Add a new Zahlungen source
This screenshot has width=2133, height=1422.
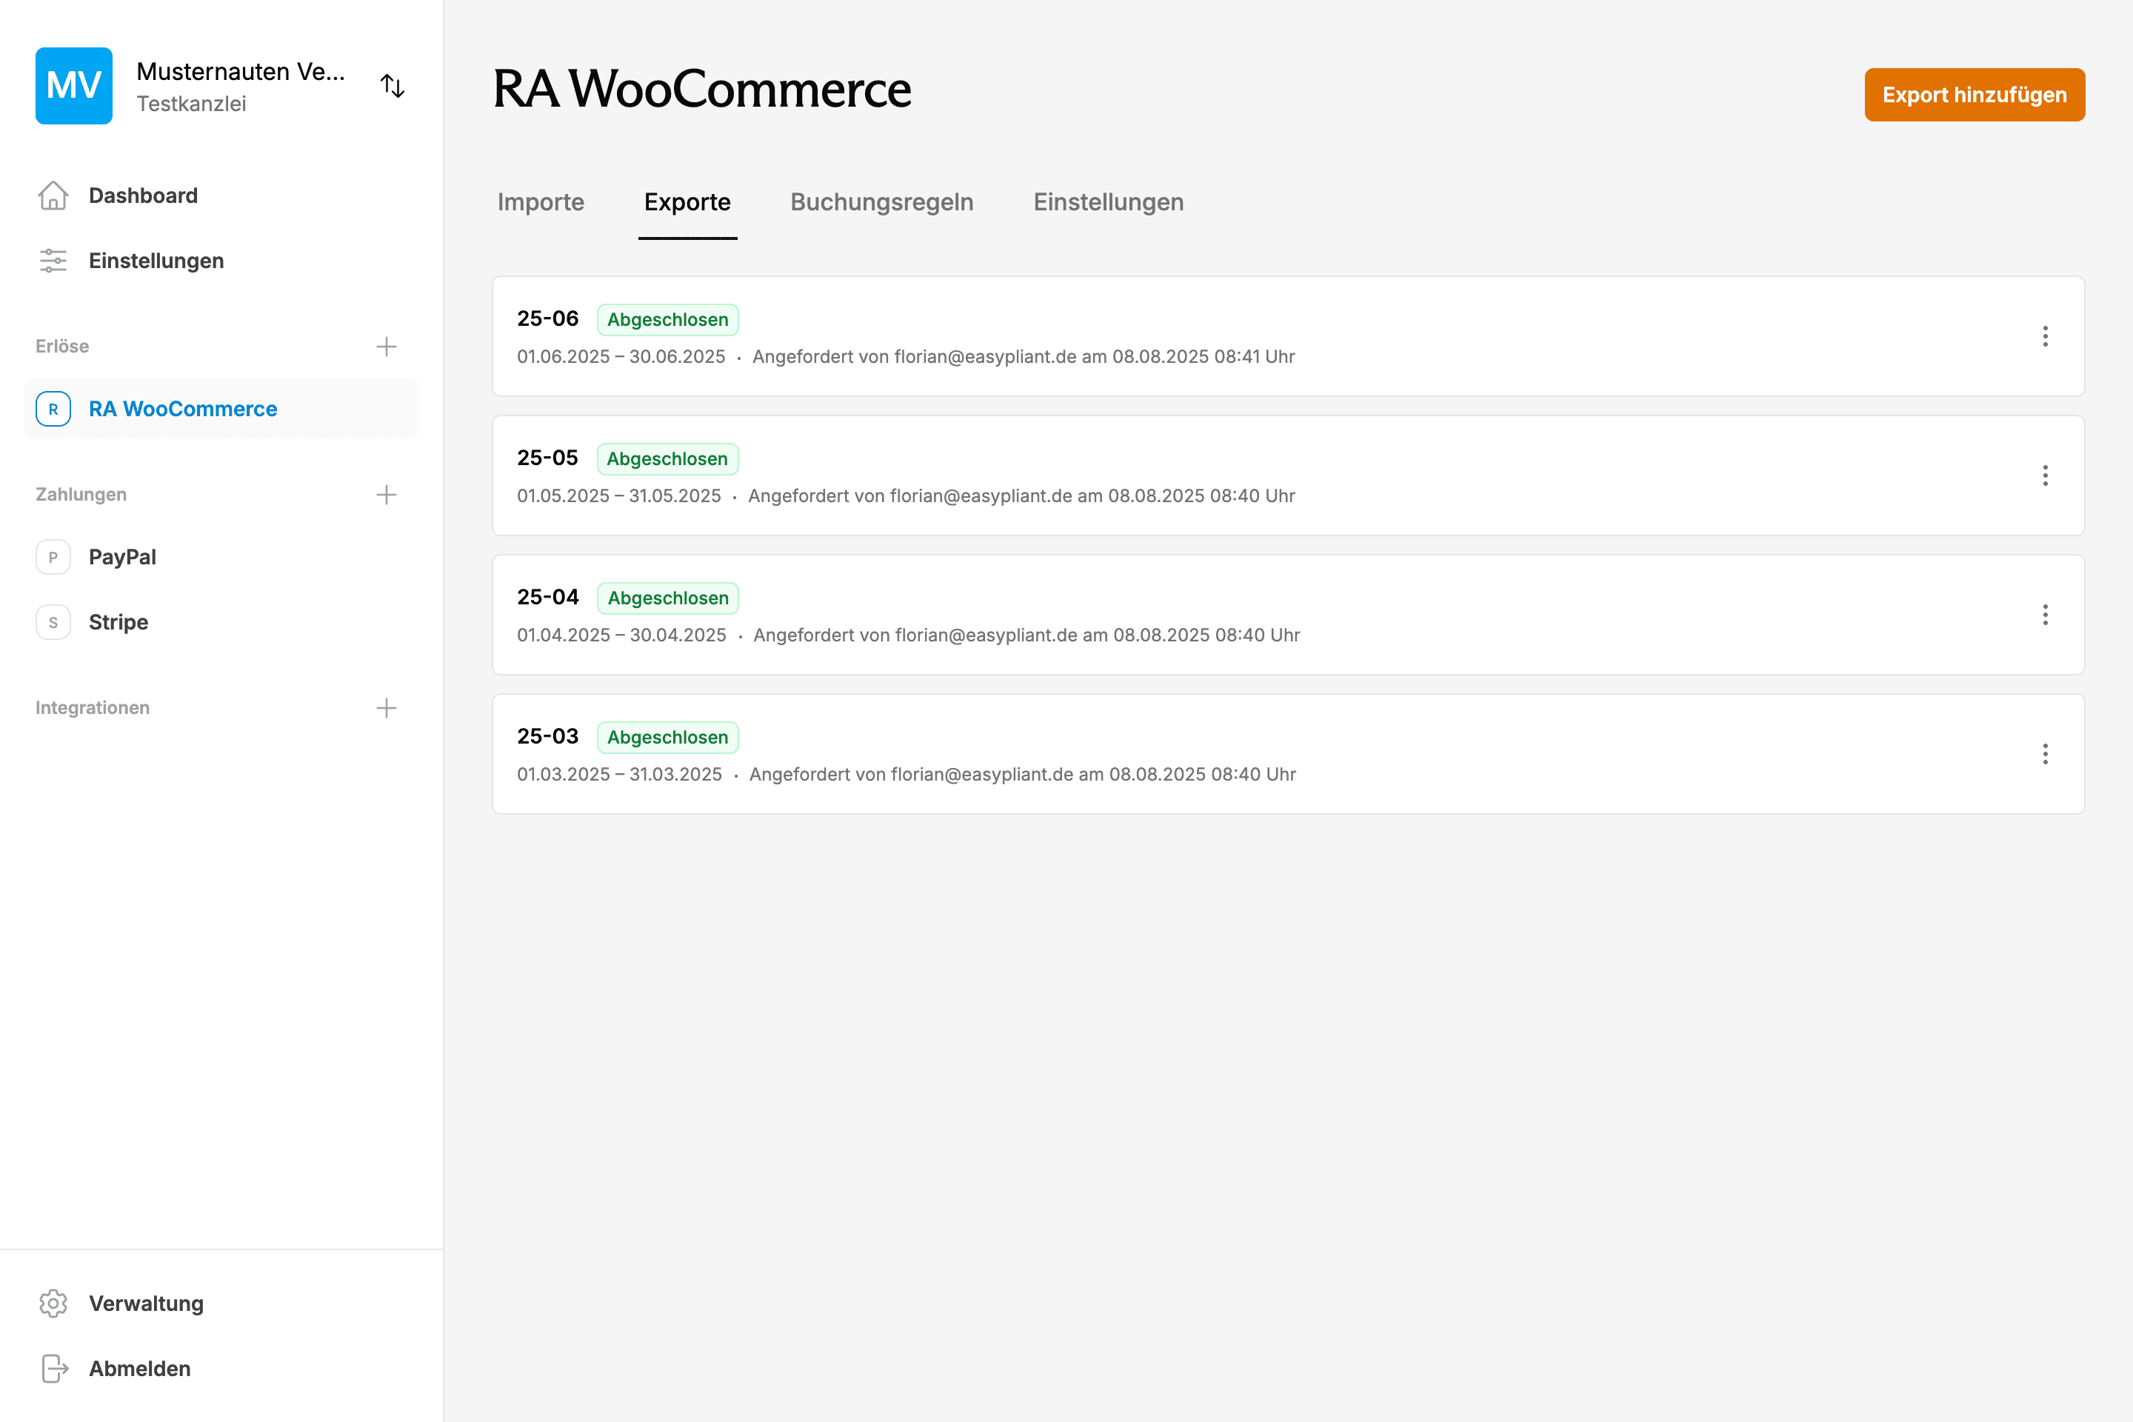coord(387,494)
